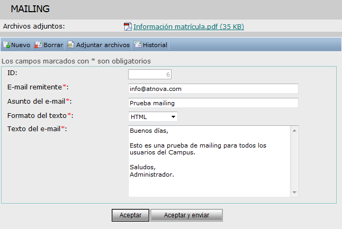The width and height of the screenshot is (342, 229).
Task: Click the Aceptar y enviar button
Action: (x=186, y=215)
